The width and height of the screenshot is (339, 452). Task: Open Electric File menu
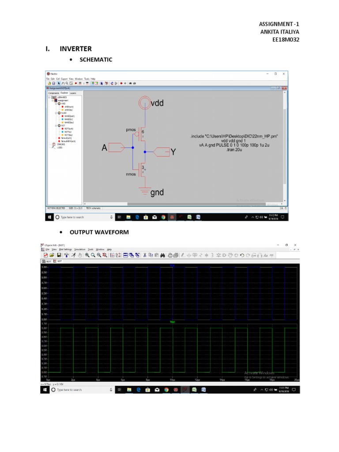(48, 79)
